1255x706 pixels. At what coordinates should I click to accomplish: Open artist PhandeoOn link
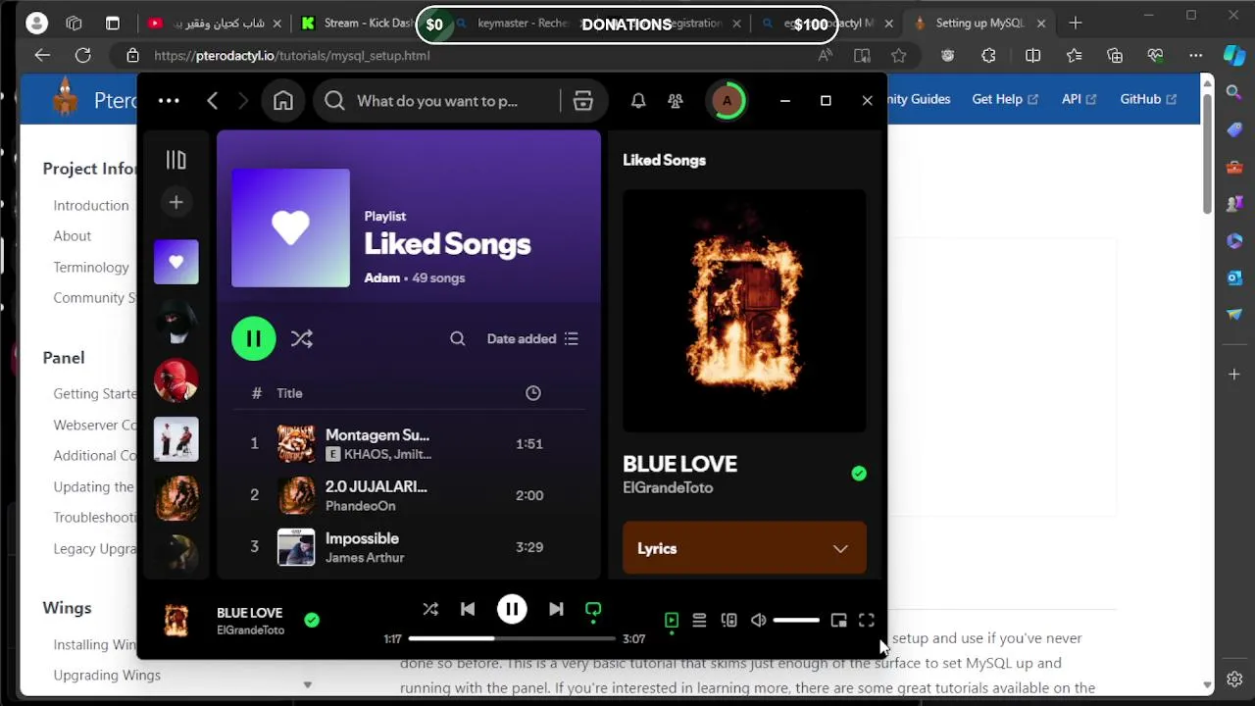(360, 506)
